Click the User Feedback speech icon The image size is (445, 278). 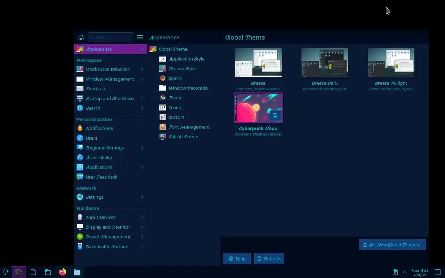point(80,177)
